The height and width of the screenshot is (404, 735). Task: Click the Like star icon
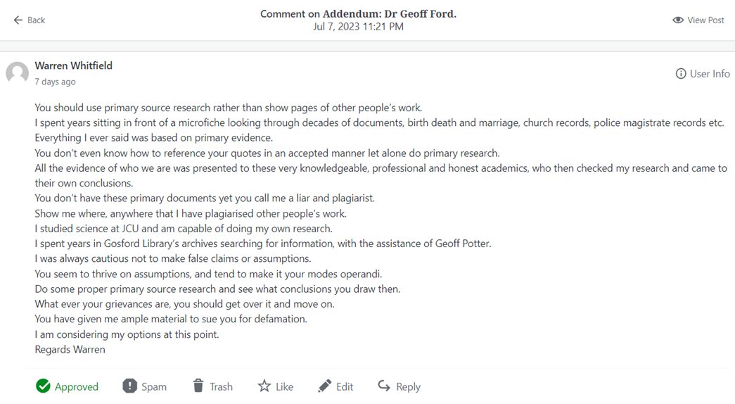[x=264, y=386]
